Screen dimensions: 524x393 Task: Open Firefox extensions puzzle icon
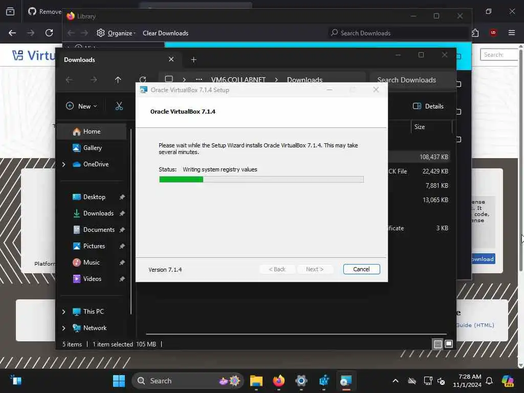(x=475, y=33)
